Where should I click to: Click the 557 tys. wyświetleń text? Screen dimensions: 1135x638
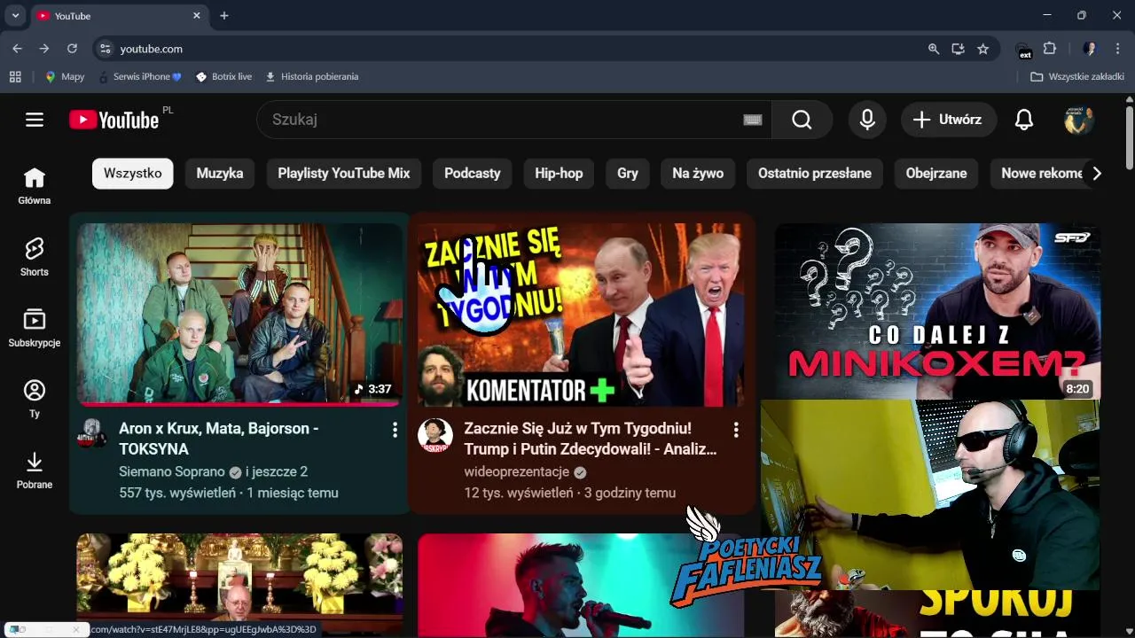177,493
